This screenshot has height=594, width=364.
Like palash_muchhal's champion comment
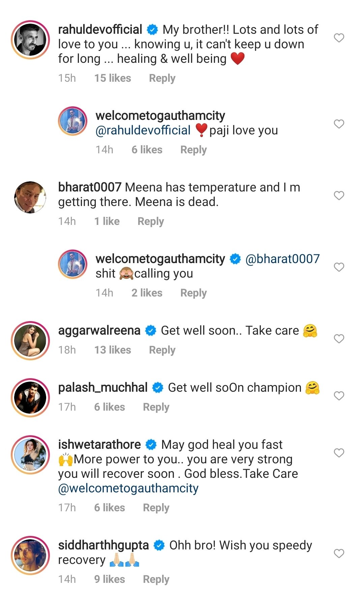click(339, 396)
